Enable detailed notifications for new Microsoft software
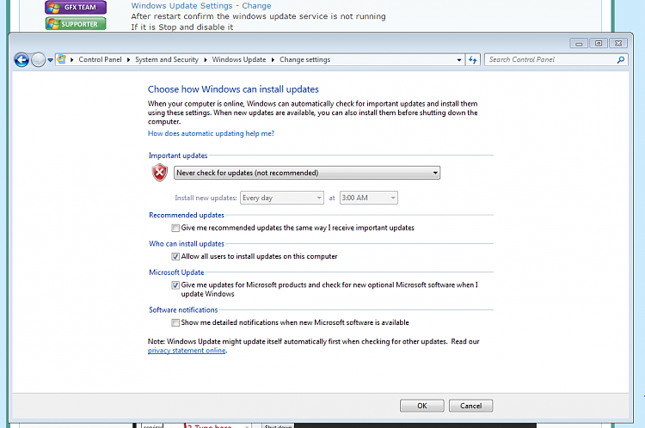This screenshot has width=645, height=428. tap(175, 323)
